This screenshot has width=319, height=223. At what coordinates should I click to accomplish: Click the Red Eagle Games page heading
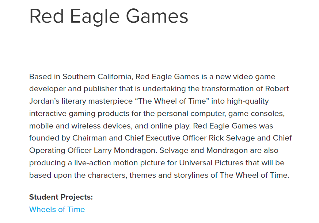point(109,17)
